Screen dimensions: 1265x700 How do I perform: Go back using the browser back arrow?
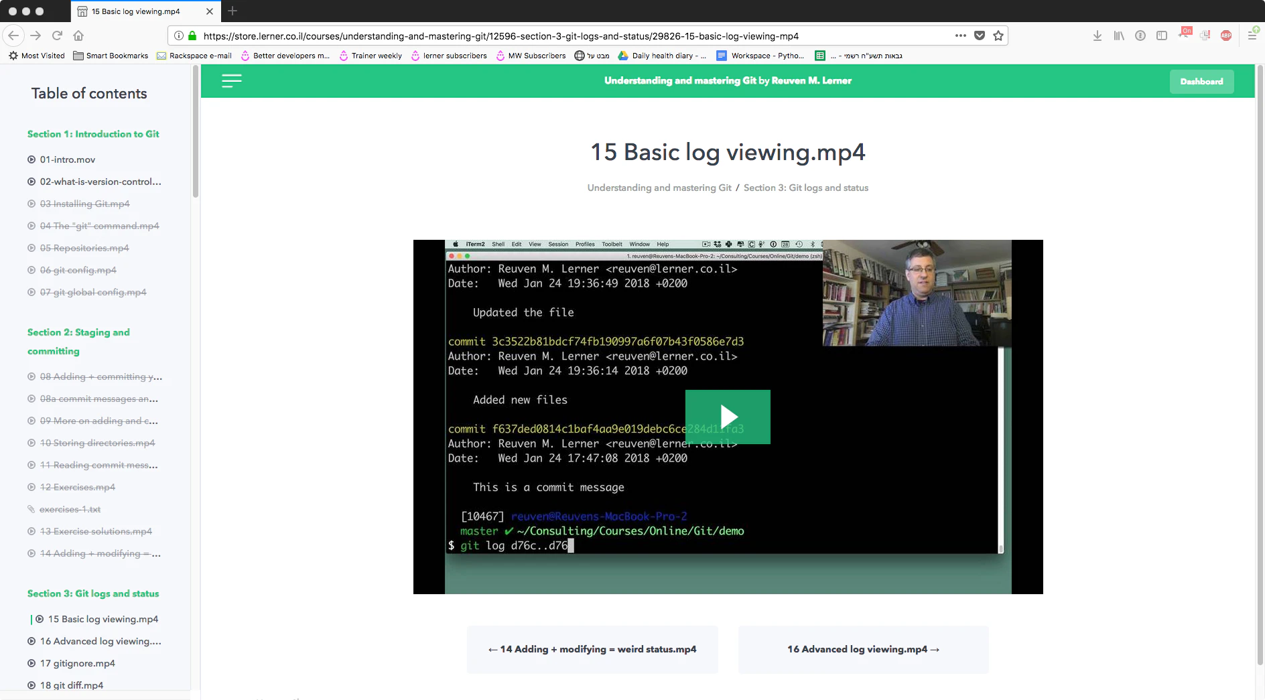point(13,36)
